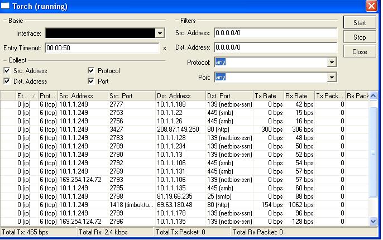Select the row with destination 69.63.180.48
Screen dimensions: 383x240
click(185, 205)
